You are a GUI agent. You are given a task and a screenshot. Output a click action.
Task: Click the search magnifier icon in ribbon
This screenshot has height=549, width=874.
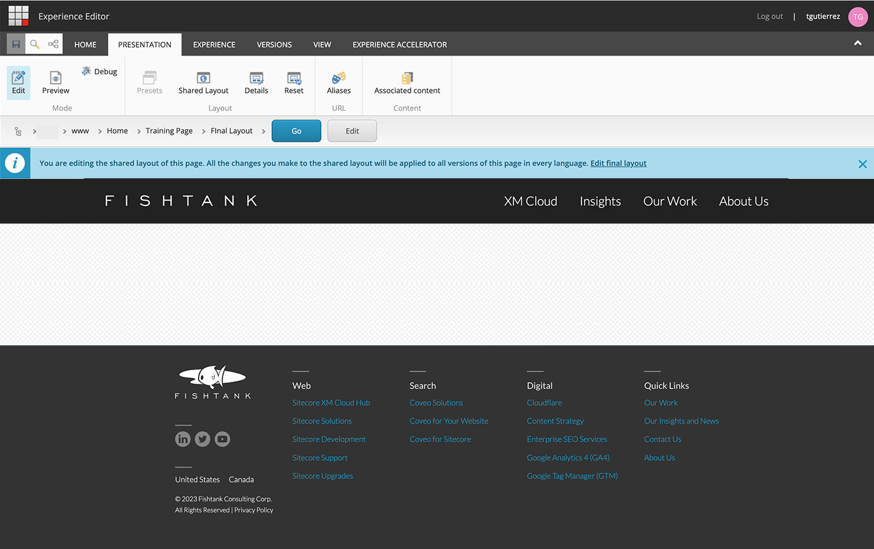coord(35,44)
